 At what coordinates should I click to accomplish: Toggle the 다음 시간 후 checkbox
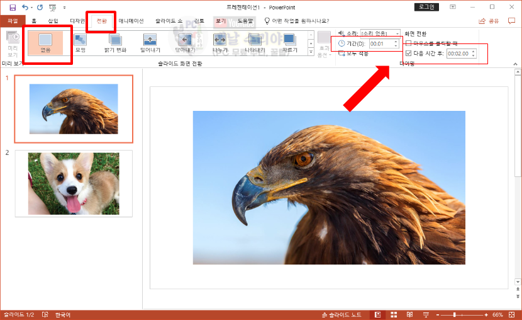pyautogui.click(x=408, y=54)
